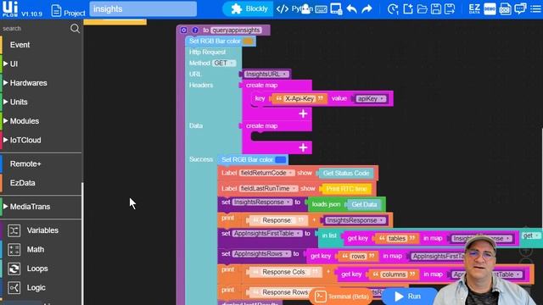This screenshot has height=305, width=543.
Task: Click the 'Response:' print string
Action: pos(278,220)
